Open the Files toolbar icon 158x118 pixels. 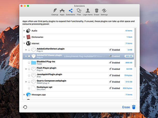click(79, 12)
